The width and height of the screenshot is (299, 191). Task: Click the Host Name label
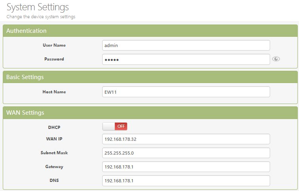click(54, 92)
